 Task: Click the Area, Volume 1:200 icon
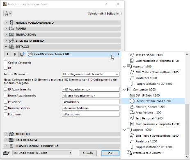[x=132, y=113]
